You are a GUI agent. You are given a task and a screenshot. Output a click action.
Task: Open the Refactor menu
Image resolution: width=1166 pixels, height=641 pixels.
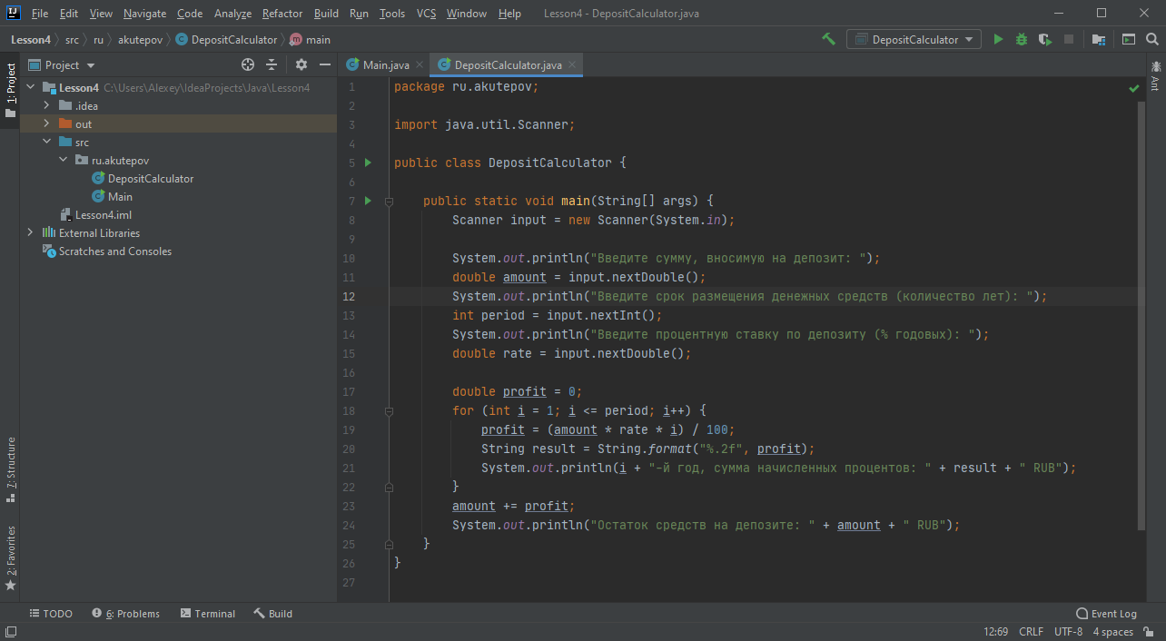click(x=282, y=14)
